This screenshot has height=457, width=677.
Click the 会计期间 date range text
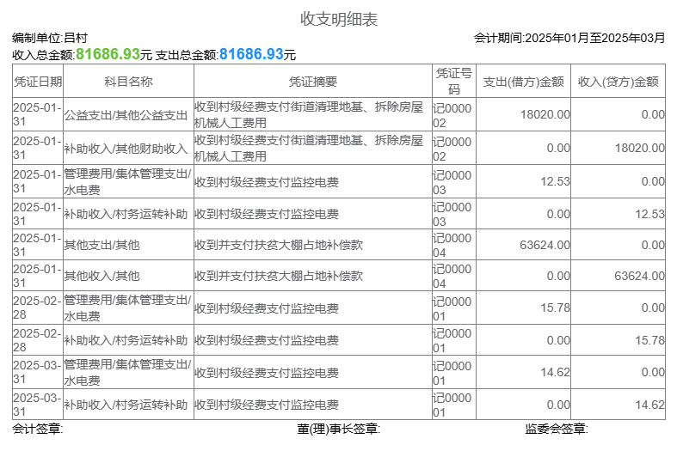pyautogui.click(x=569, y=38)
